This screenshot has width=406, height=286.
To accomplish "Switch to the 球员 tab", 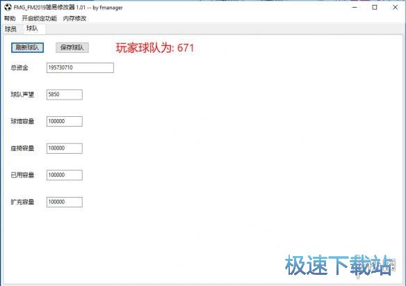I will tap(10, 29).
